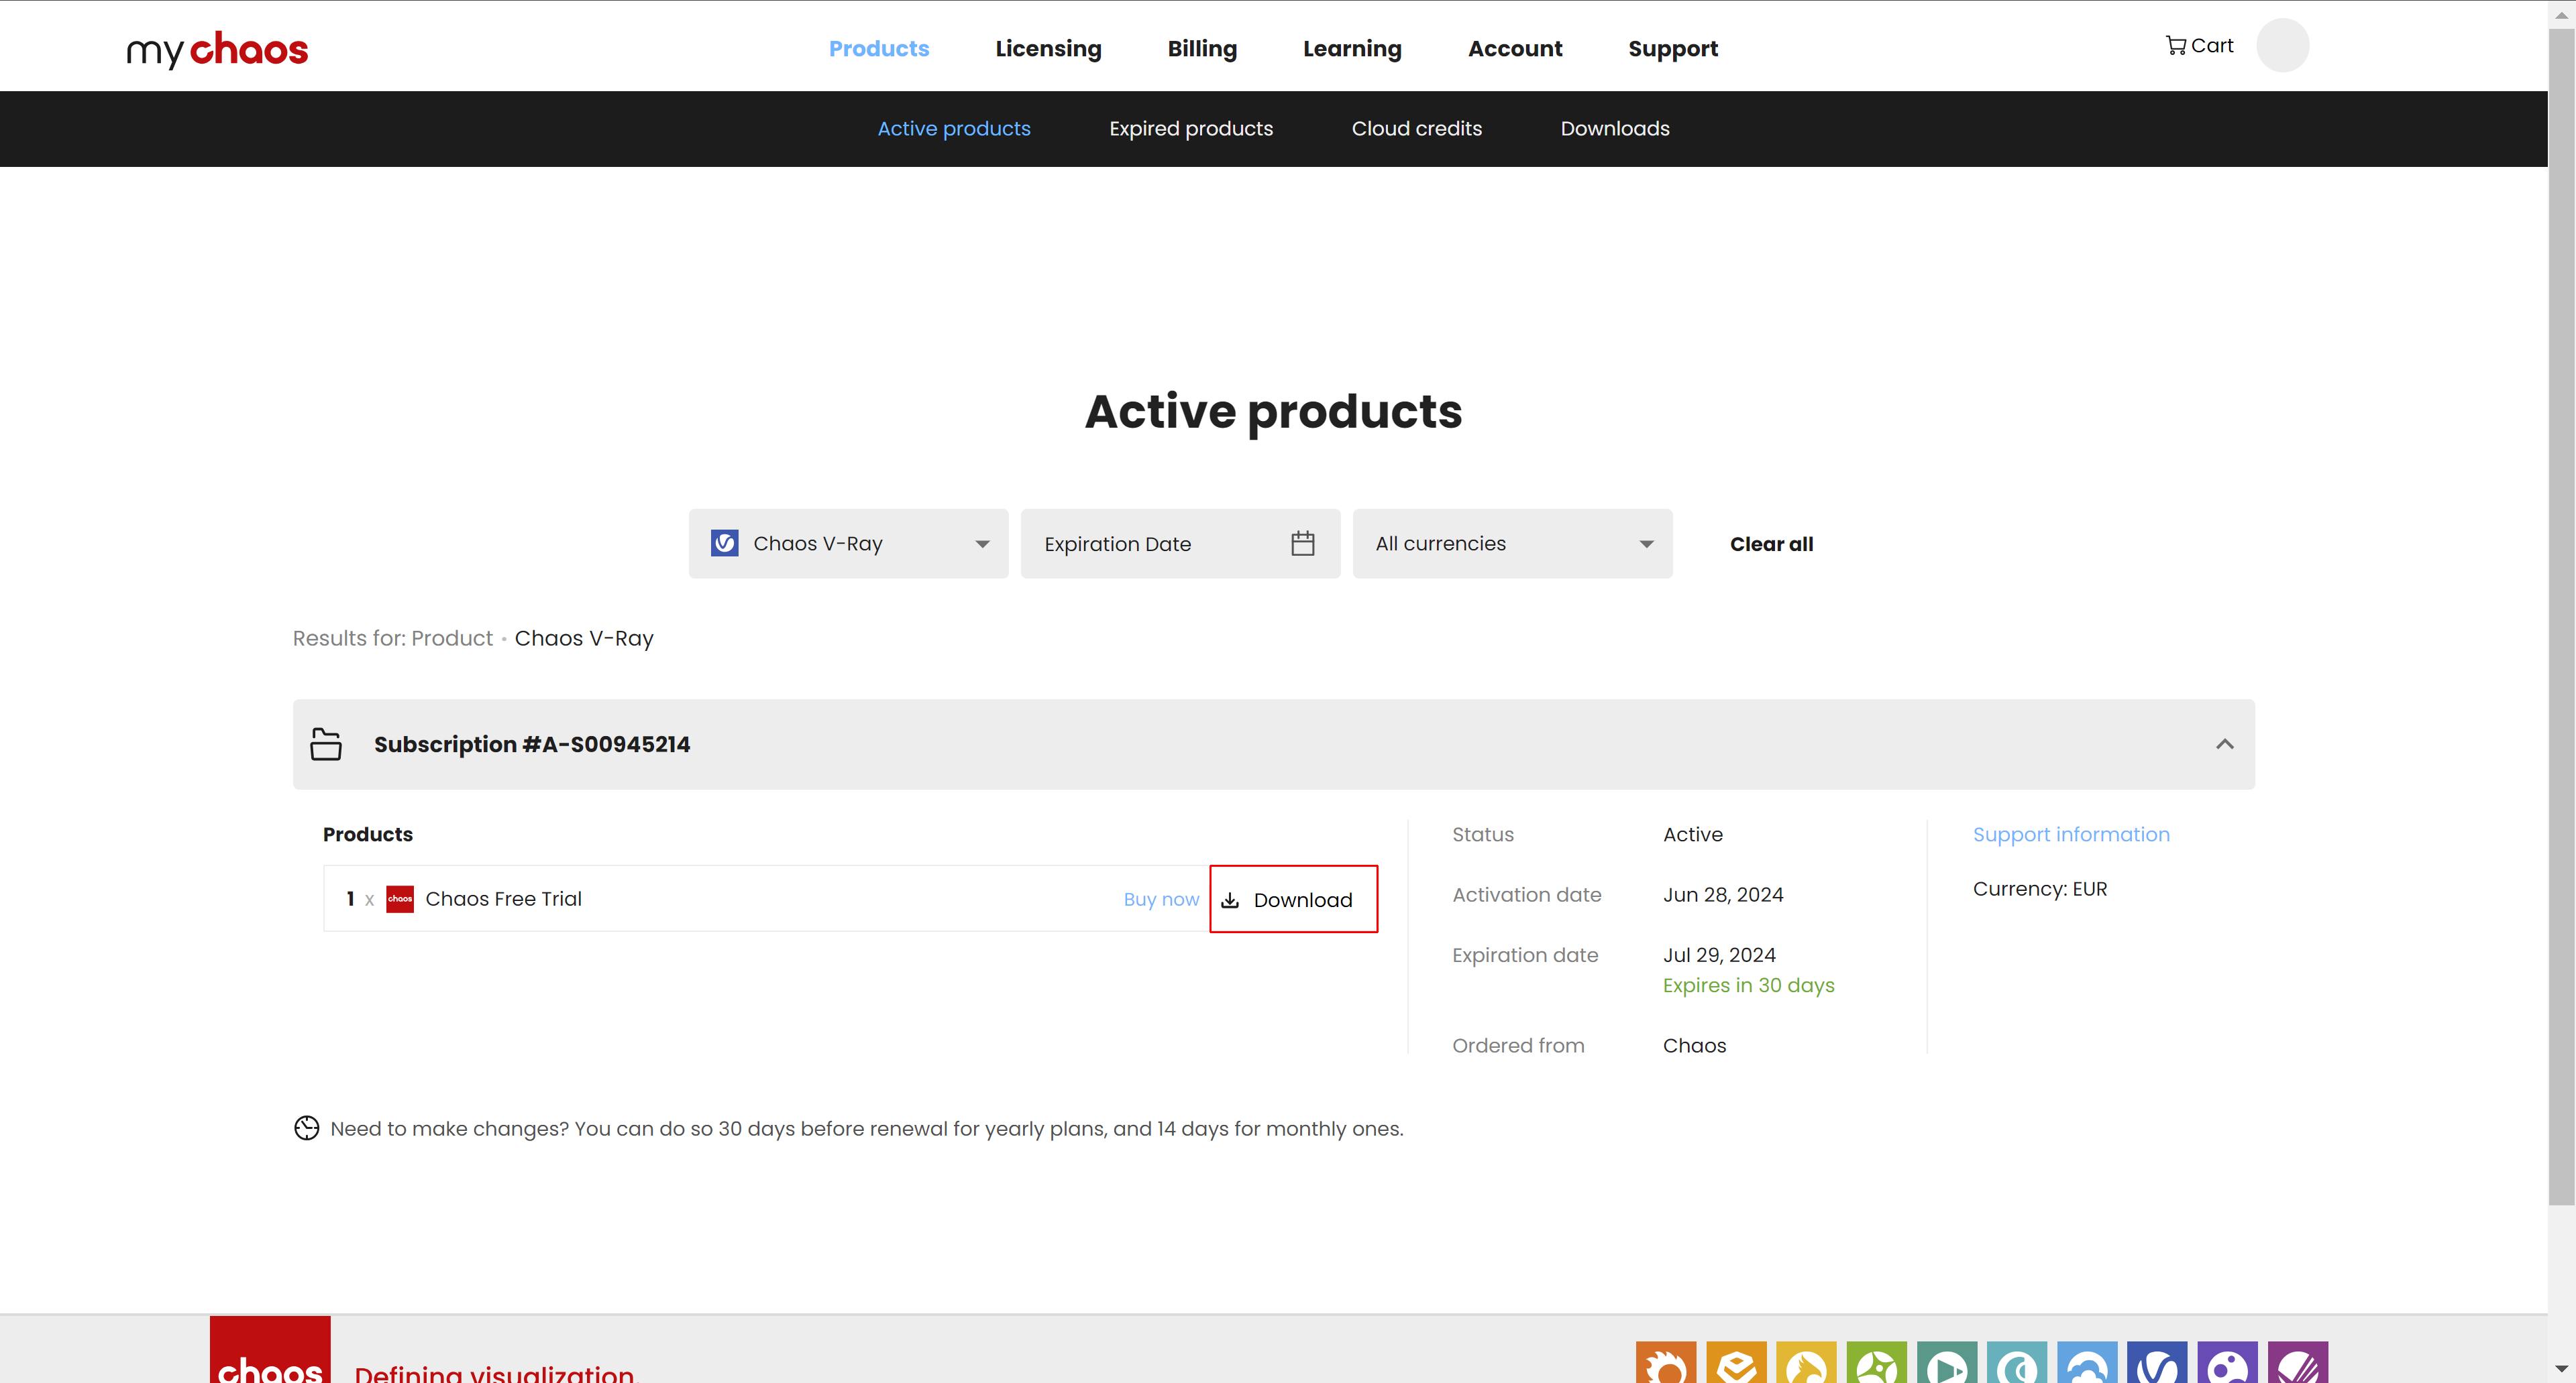Go to the Cloud credits tab
The image size is (2576, 1383).
point(1416,129)
